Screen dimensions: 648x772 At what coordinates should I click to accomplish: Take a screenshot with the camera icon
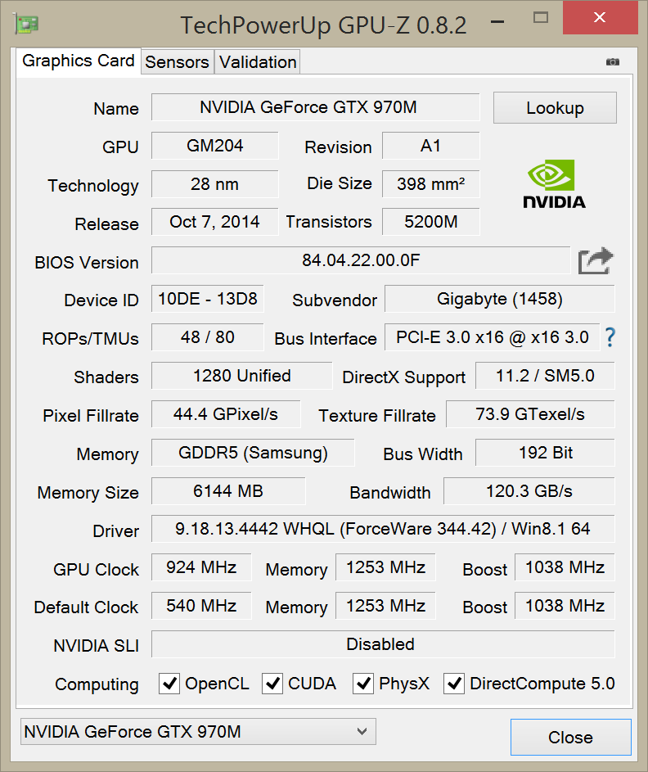point(613,61)
